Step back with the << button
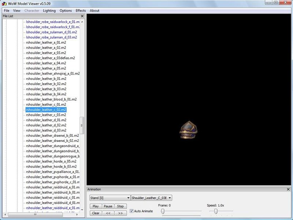293x220 pixels. pos(108,213)
